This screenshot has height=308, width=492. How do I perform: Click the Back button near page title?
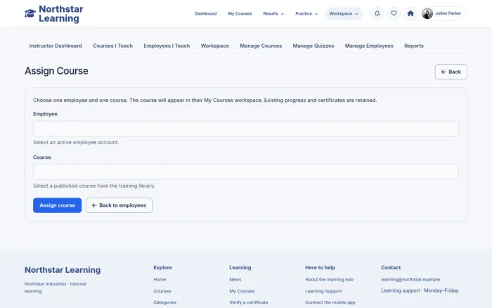point(451,72)
